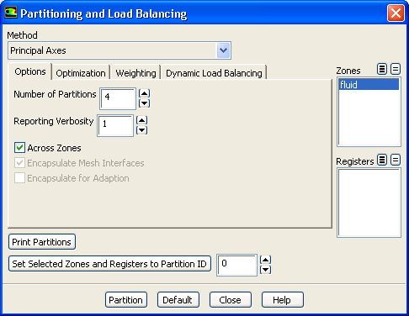This screenshot has width=409, height=316.
Task: Click the Fluent application icon in title bar
Action: (x=11, y=13)
